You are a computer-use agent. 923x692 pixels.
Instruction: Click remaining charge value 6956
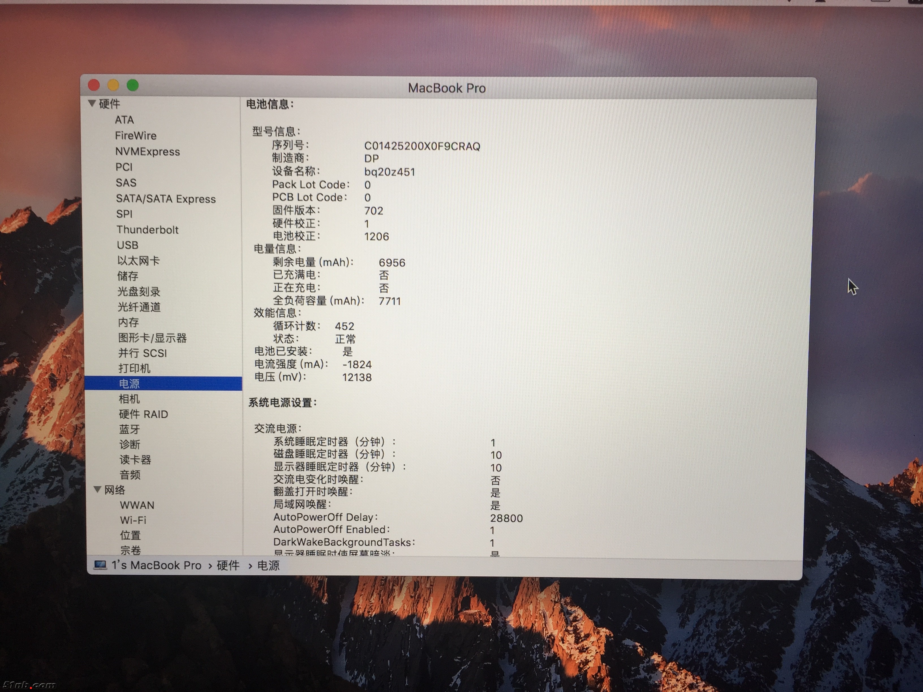[392, 262]
